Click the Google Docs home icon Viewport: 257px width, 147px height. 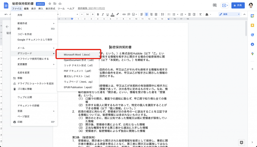click(x=6, y=6)
